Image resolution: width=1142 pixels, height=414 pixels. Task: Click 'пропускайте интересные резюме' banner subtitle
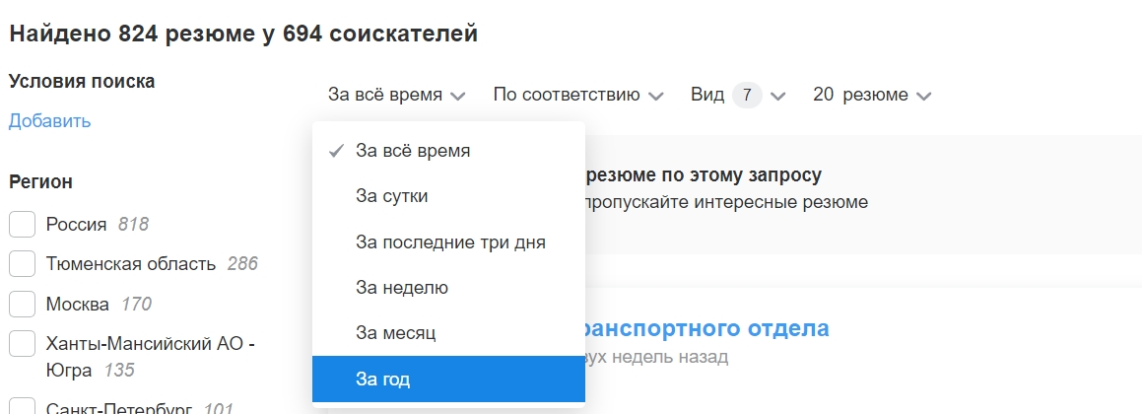point(726,202)
